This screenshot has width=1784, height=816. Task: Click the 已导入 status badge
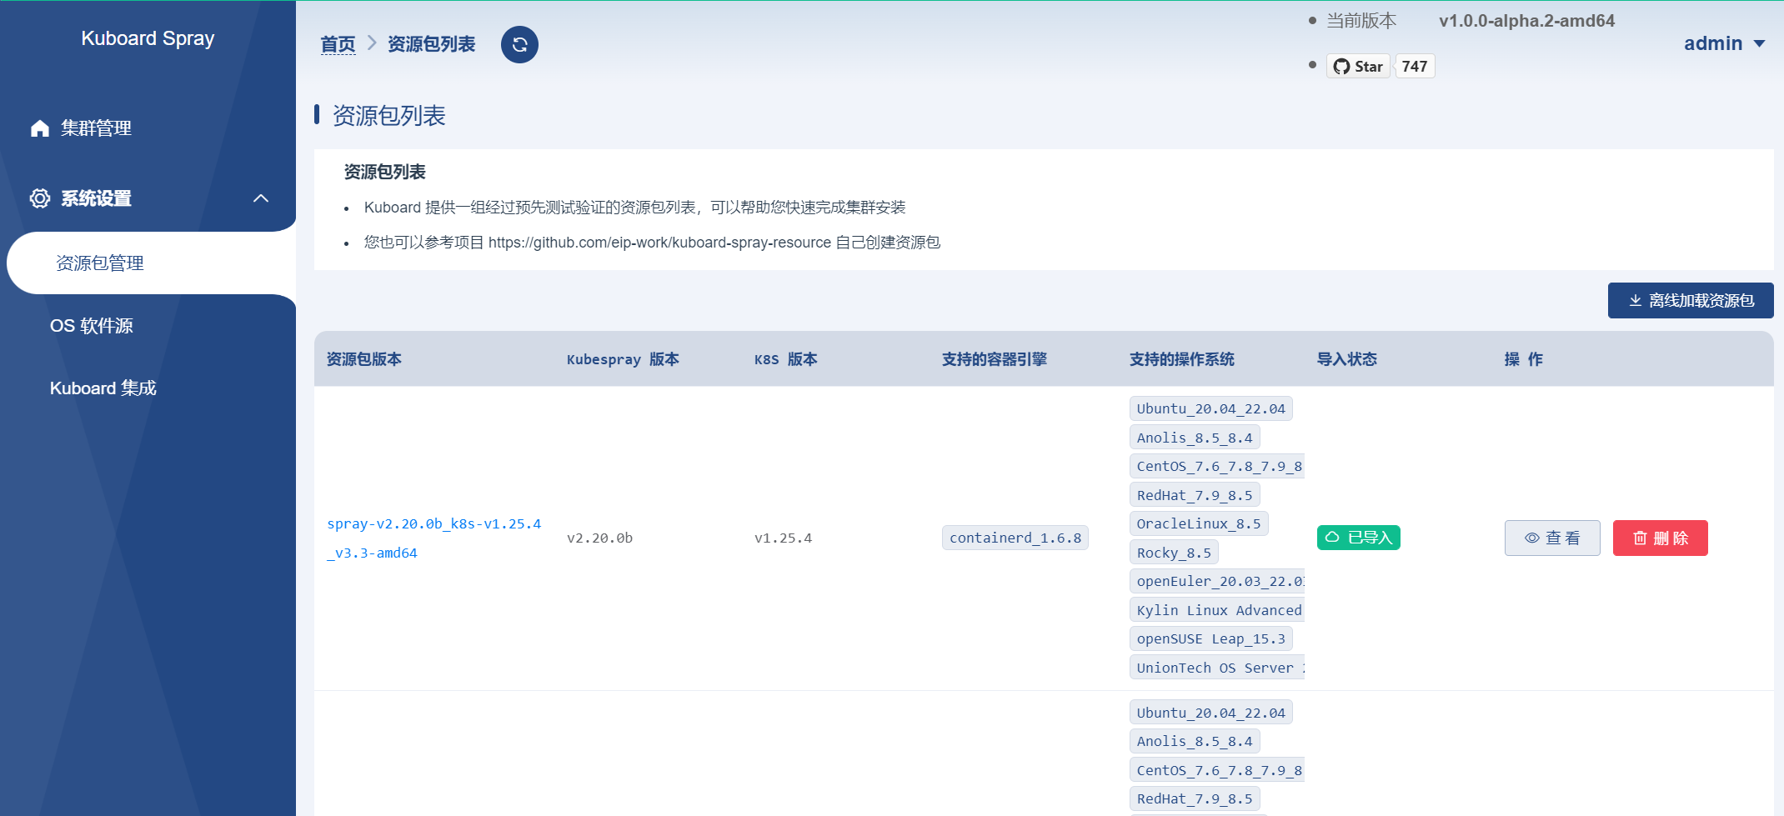(1358, 538)
